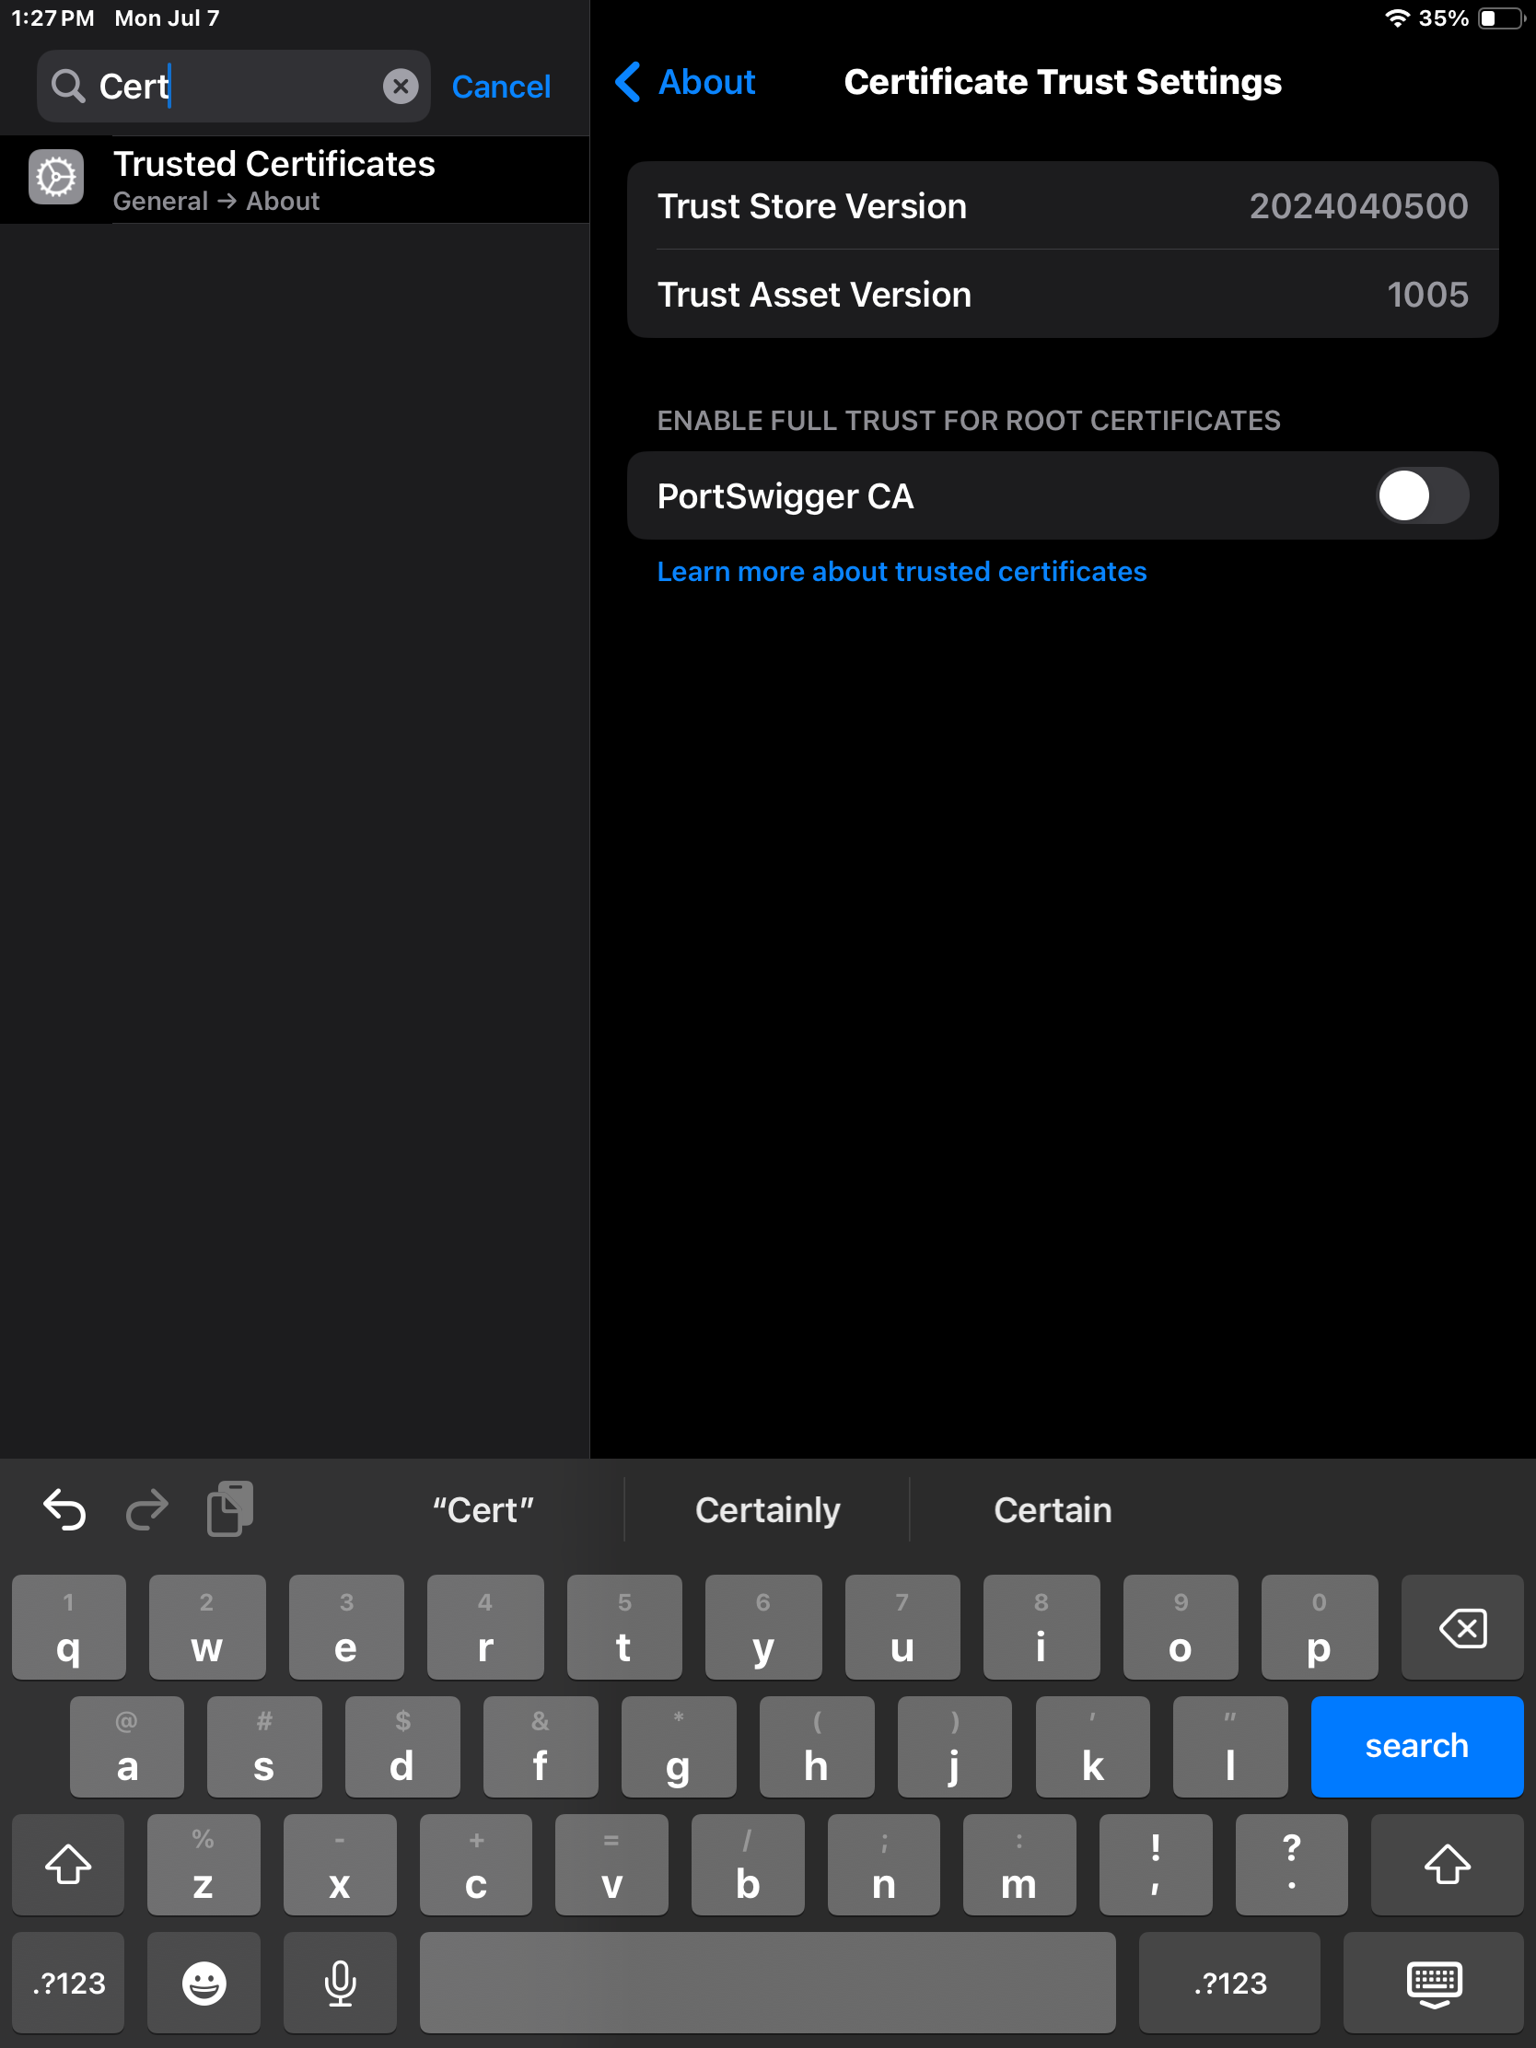Tap the space bar
Screen dimensions: 1536x2048
tap(767, 1983)
